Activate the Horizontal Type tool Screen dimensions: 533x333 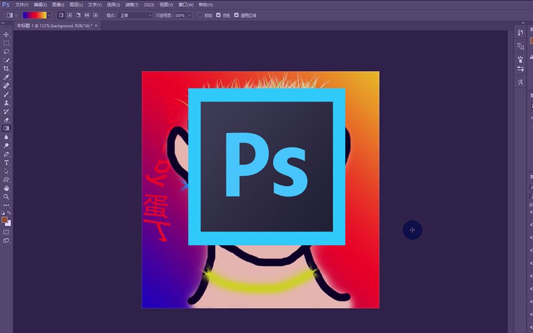pyautogui.click(x=6, y=163)
